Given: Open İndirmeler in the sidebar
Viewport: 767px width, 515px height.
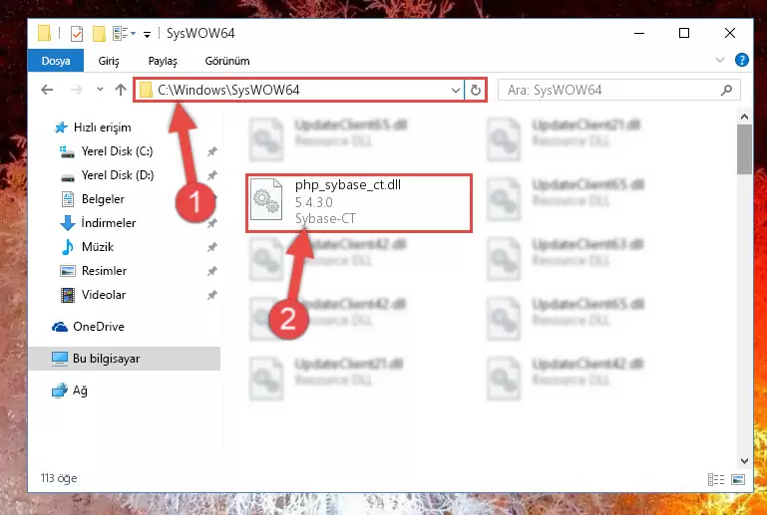Looking at the screenshot, I should [109, 223].
